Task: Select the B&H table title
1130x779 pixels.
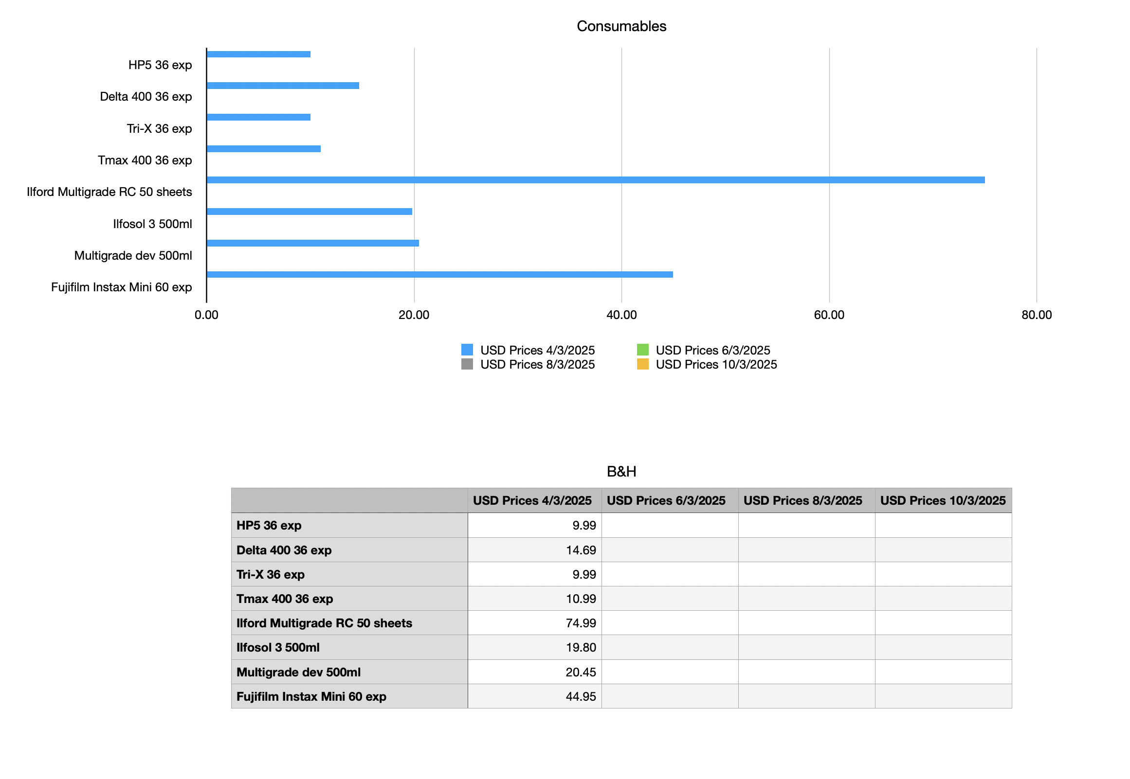Action: [621, 472]
